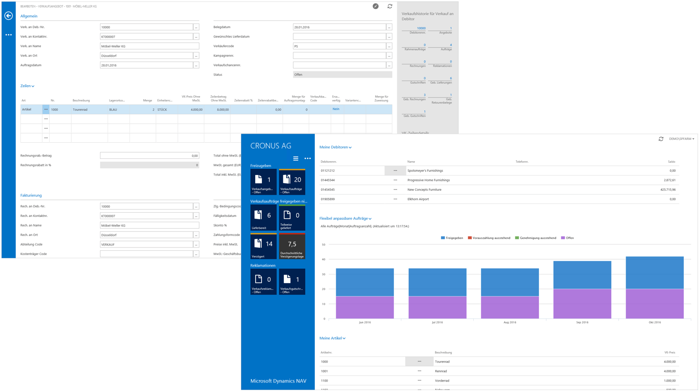Open Verkaufsaufträge freigegeben group heading

279,201
